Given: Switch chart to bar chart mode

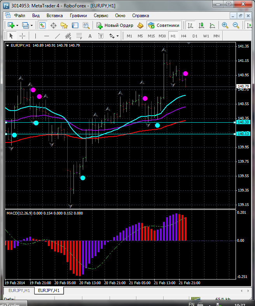Looking at the screenshot, I should 190,25.
